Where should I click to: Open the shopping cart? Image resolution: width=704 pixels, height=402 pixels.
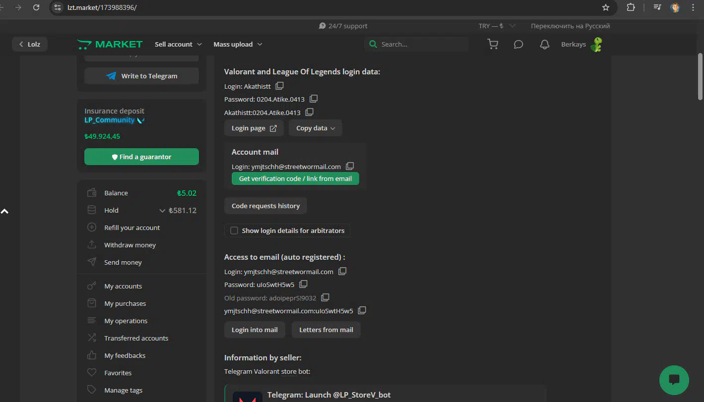tap(493, 44)
